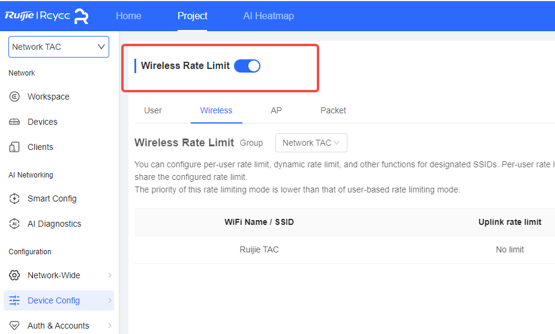Open the Packet tab
555x334 pixels.
coord(333,110)
